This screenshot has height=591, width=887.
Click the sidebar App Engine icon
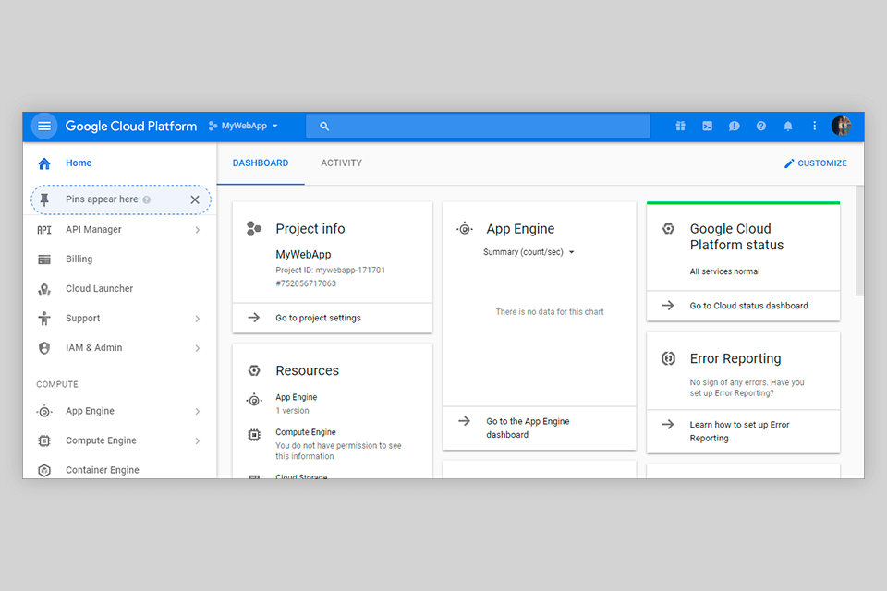pos(44,412)
